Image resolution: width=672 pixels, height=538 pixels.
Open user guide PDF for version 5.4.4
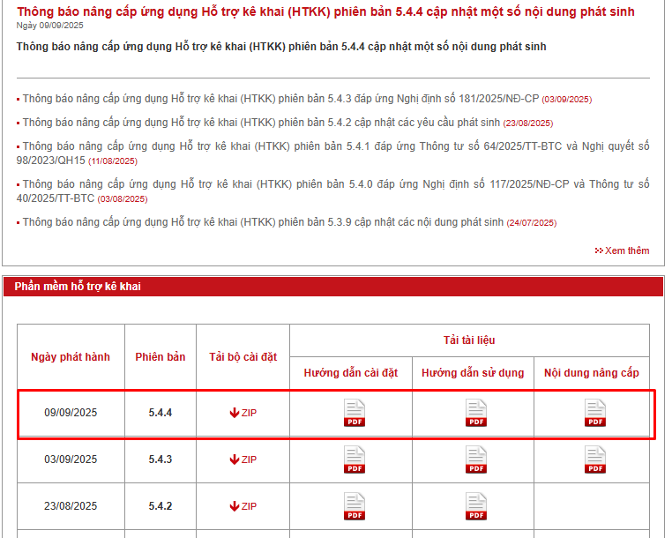click(x=476, y=413)
